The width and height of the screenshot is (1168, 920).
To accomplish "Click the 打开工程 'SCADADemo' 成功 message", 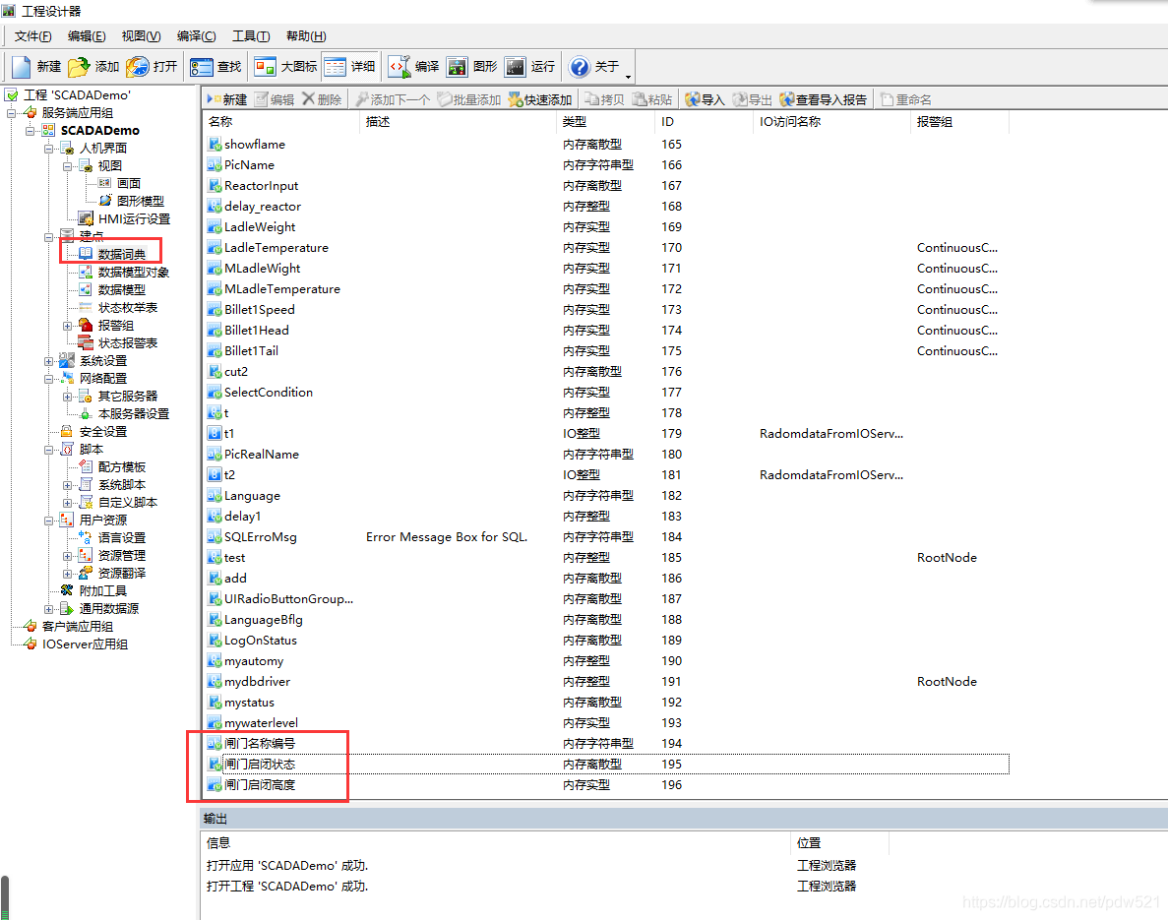I will click(287, 887).
